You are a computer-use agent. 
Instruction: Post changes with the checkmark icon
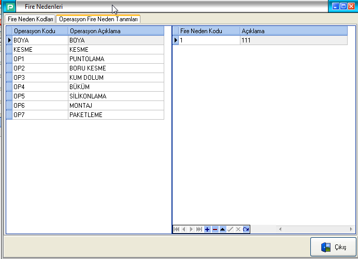click(x=231, y=229)
